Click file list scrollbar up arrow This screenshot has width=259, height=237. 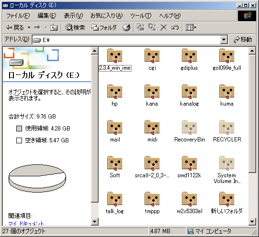pos(252,51)
